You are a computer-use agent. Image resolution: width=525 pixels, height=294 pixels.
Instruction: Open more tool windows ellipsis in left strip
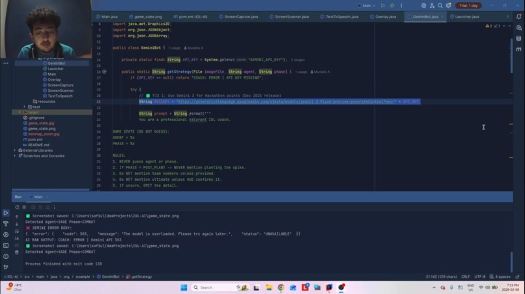pyautogui.click(x=6, y=63)
